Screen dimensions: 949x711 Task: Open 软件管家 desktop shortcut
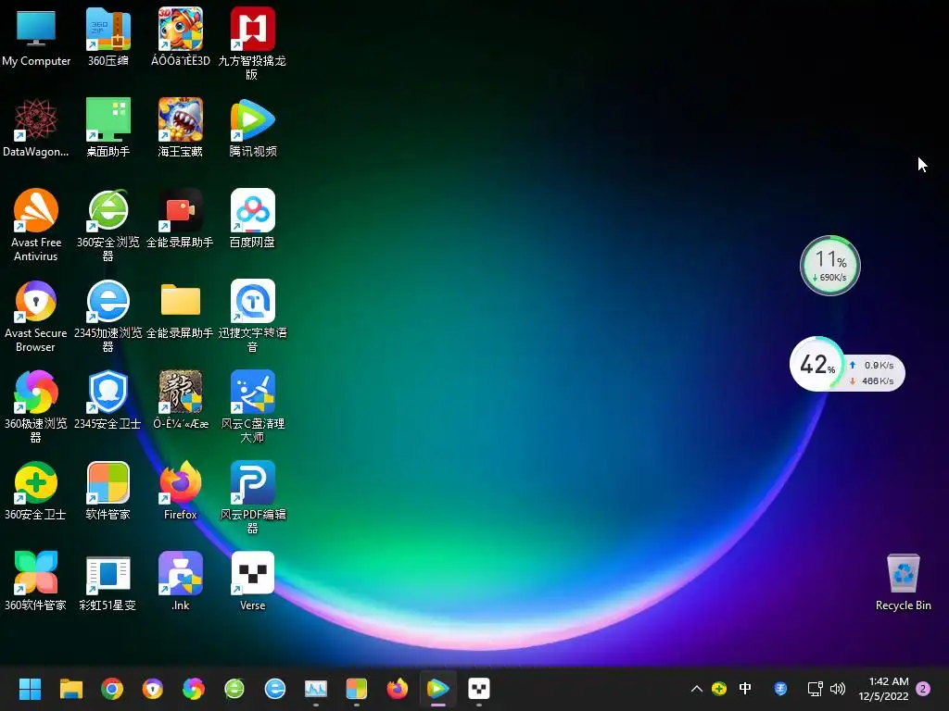[108, 491]
